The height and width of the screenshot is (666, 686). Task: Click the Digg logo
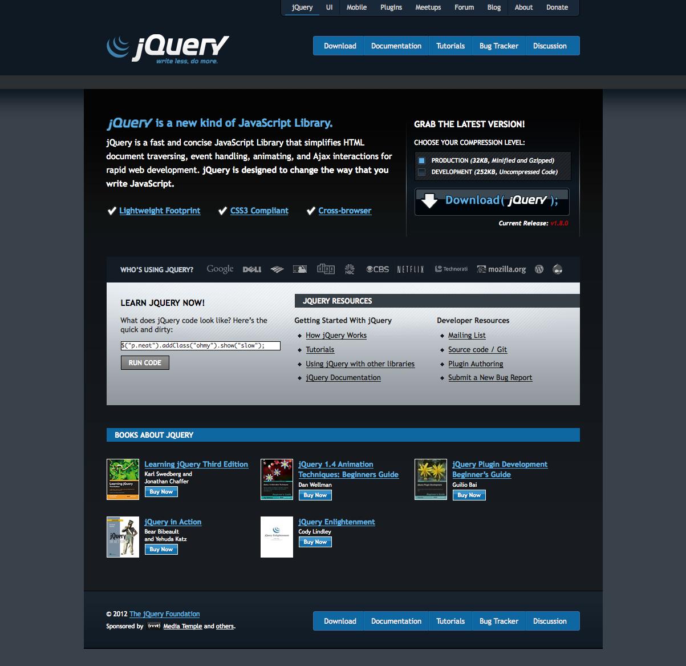326,269
